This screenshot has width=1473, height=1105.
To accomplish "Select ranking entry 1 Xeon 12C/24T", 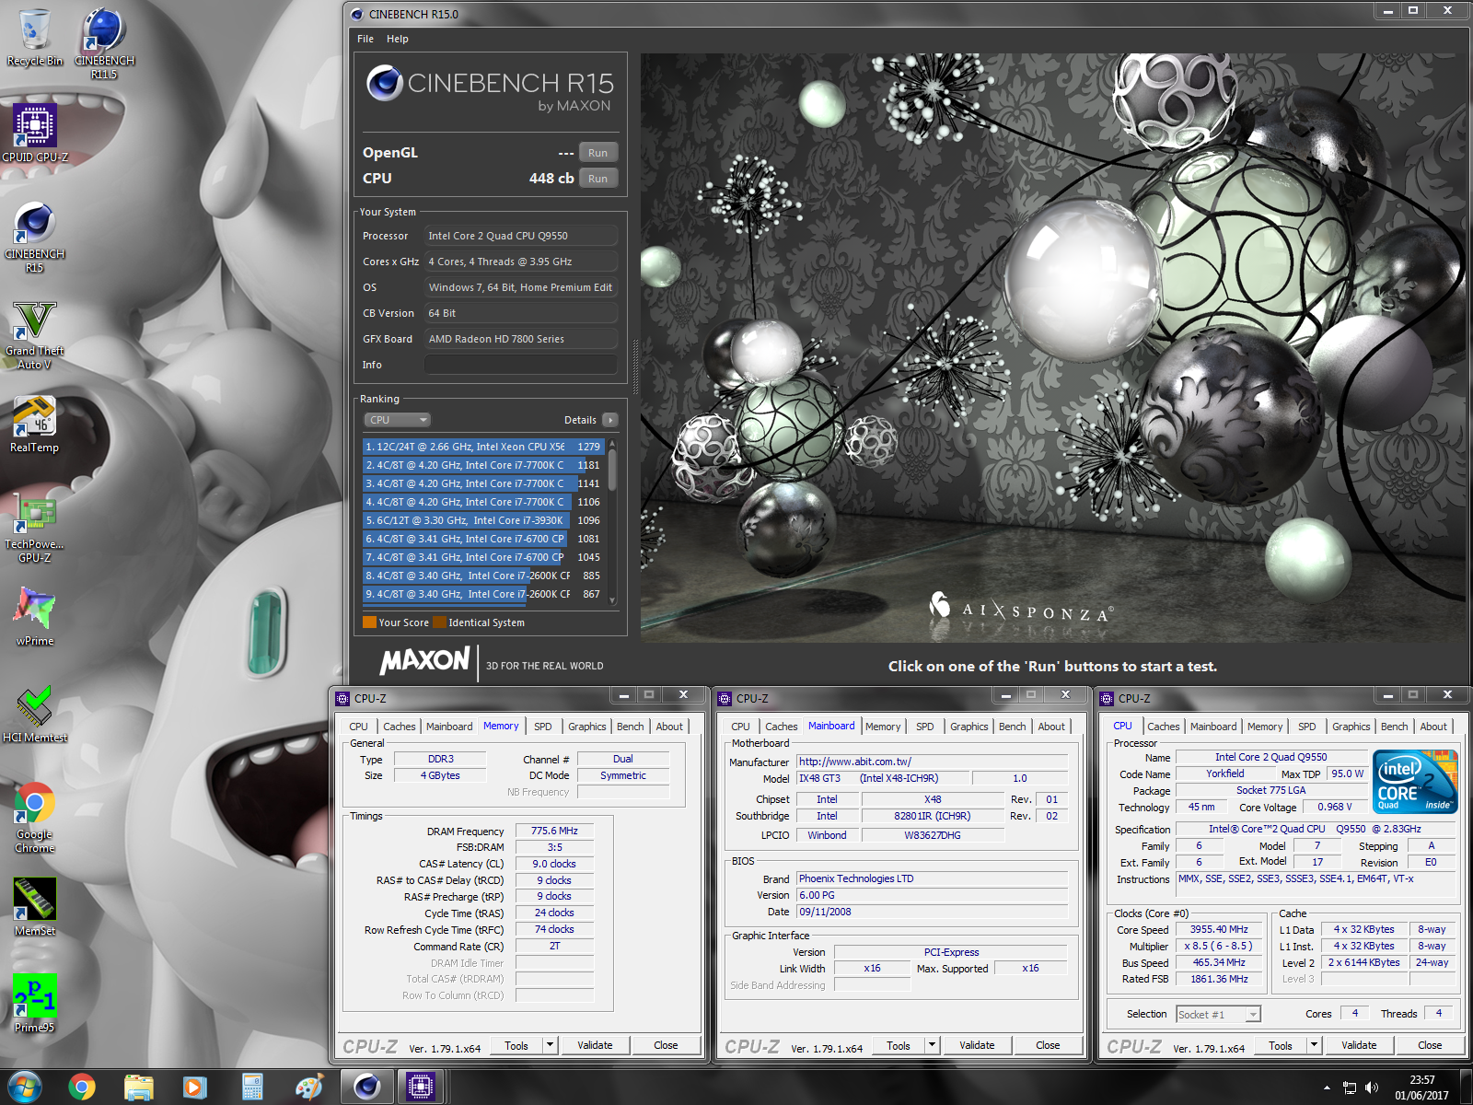I will [x=483, y=447].
